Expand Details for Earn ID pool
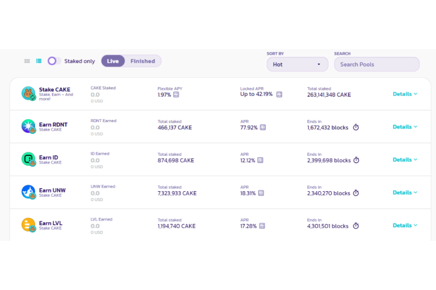Image resolution: width=436 pixels, height=290 pixels. point(405,160)
